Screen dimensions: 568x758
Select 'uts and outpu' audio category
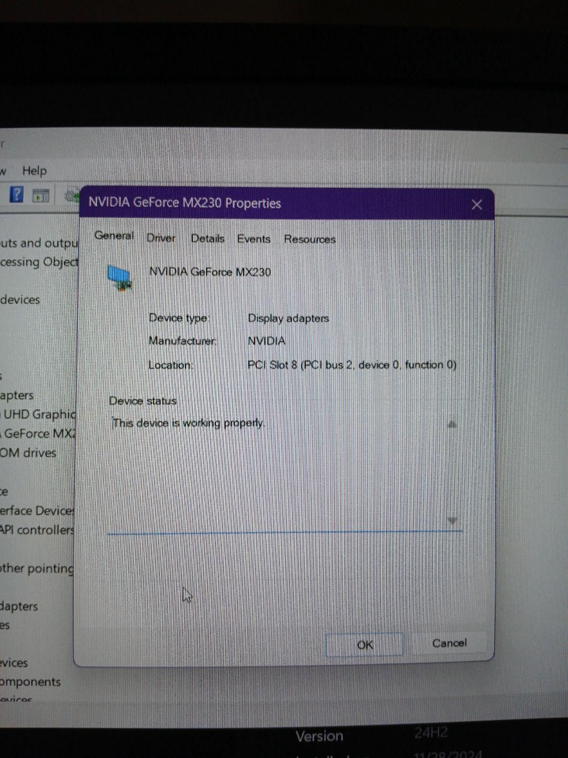(x=39, y=243)
